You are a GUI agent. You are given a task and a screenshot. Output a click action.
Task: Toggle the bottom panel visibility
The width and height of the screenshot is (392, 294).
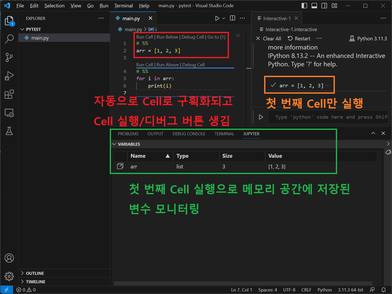point(314,6)
